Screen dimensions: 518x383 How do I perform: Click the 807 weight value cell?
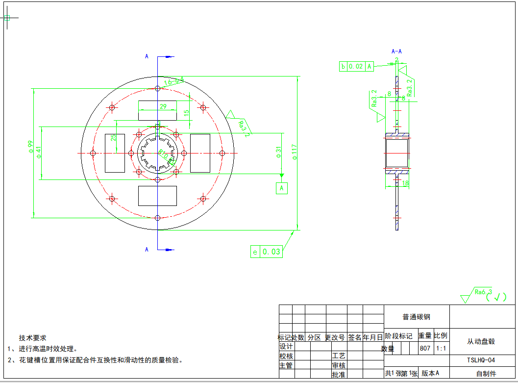[425, 349]
